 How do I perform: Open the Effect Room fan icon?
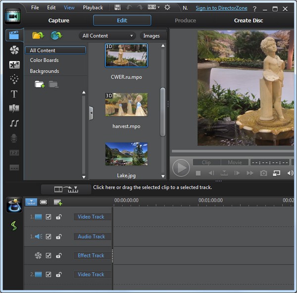14,50
